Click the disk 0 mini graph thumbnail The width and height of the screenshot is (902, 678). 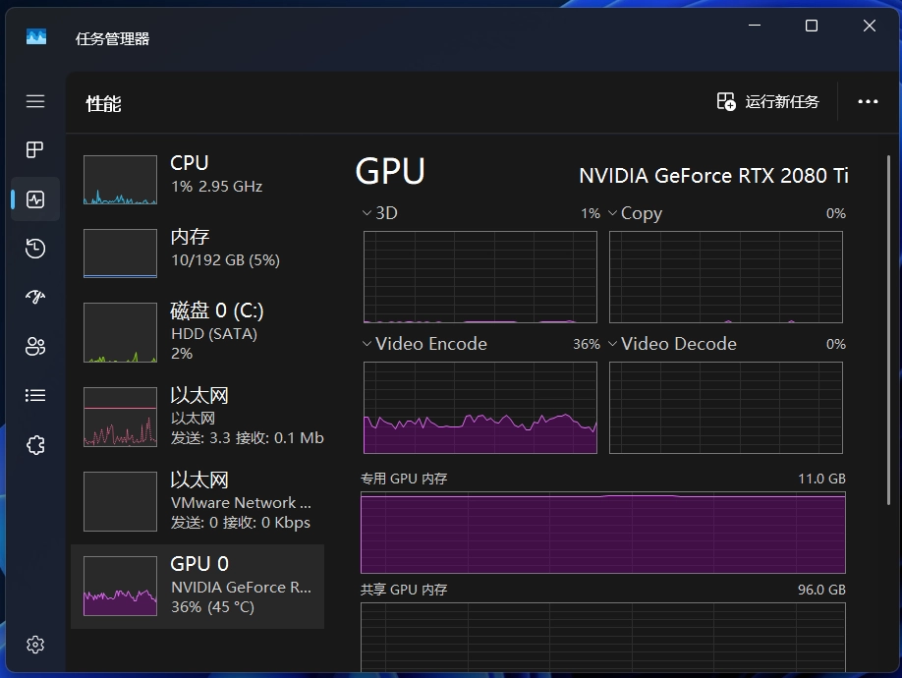pyautogui.click(x=120, y=332)
